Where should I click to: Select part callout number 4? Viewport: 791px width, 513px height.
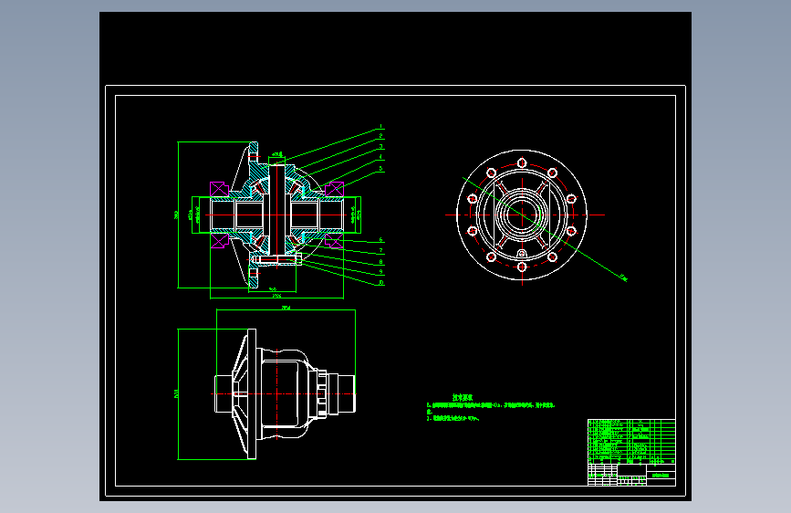point(380,158)
